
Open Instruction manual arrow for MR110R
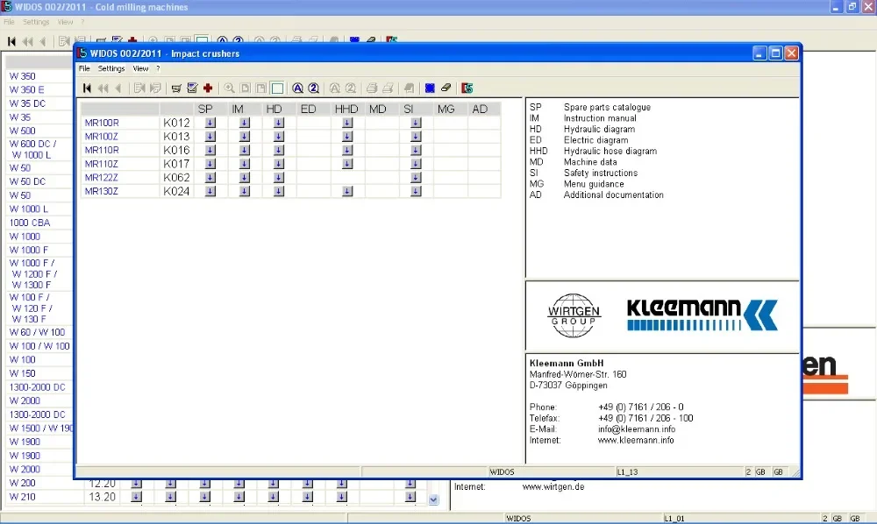point(245,150)
